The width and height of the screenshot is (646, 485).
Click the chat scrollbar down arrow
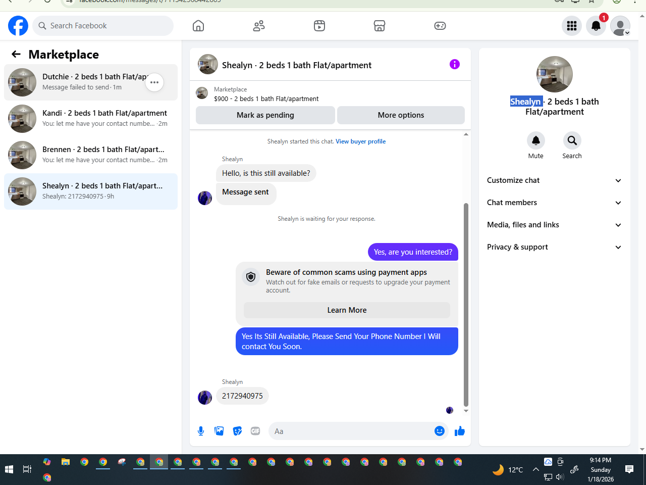point(466,411)
